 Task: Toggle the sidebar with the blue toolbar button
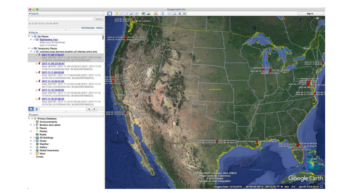[x=109, y=14]
